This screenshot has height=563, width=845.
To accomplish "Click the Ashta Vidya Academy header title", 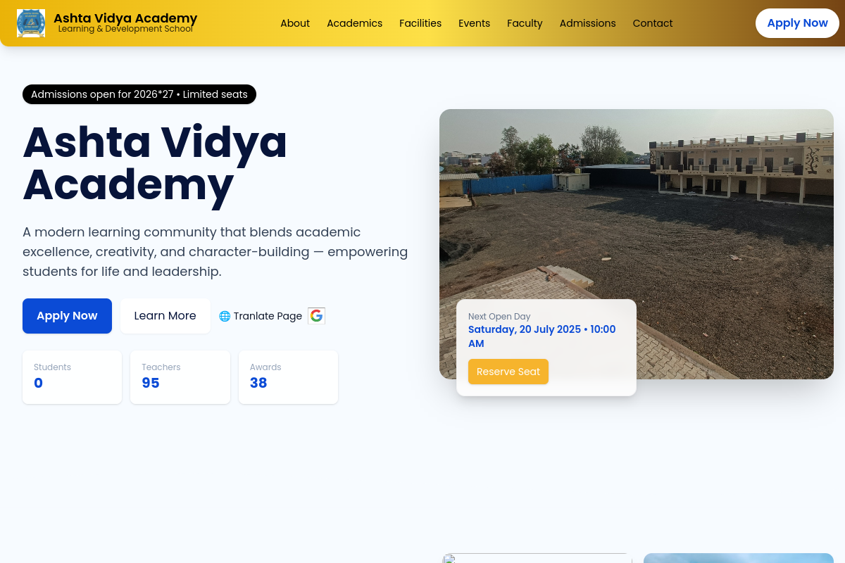I will (125, 18).
